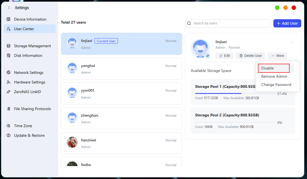Click the Time Zone globe icon
The width and height of the screenshot is (307, 179).
tap(9, 126)
